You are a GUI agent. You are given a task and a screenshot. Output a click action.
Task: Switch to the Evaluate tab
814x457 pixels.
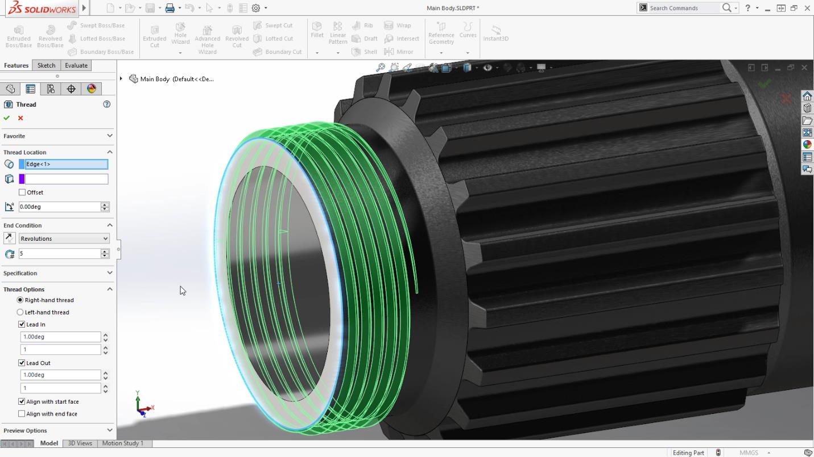pos(76,65)
